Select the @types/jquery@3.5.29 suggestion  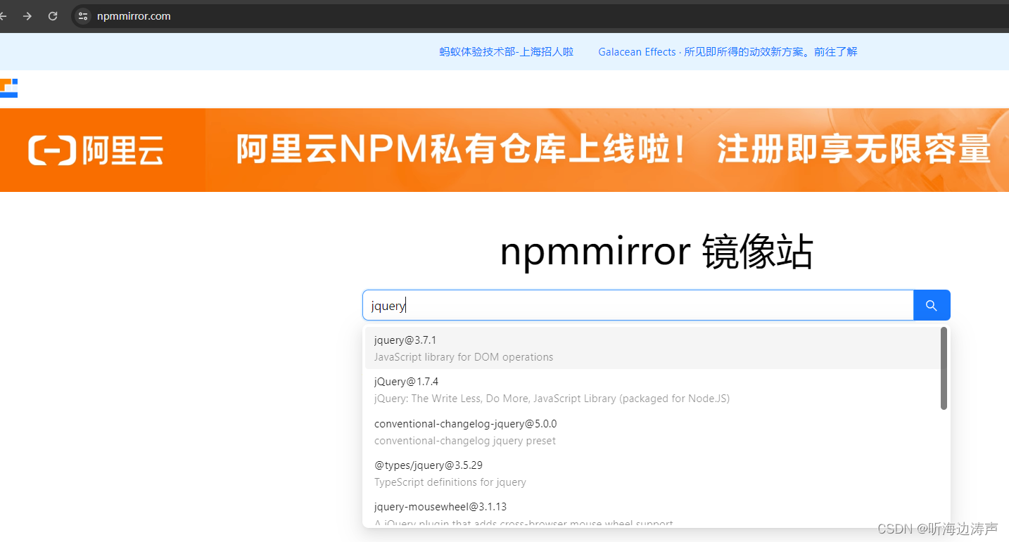click(428, 465)
